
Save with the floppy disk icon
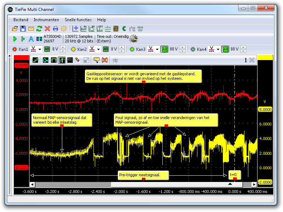[x=23, y=29]
